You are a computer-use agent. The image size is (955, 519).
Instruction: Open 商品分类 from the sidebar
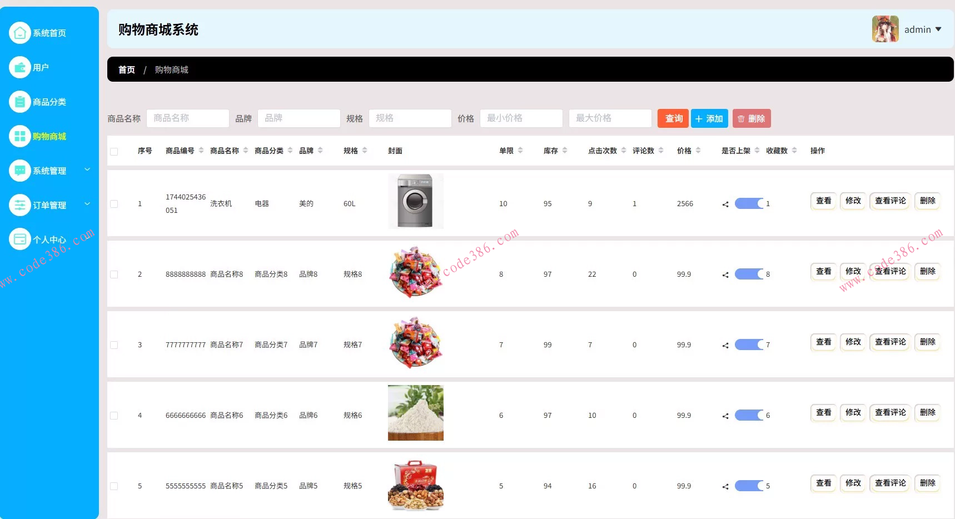point(19,101)
